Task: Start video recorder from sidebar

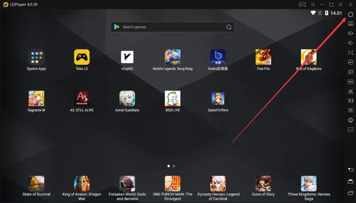Action: (351, 100)
